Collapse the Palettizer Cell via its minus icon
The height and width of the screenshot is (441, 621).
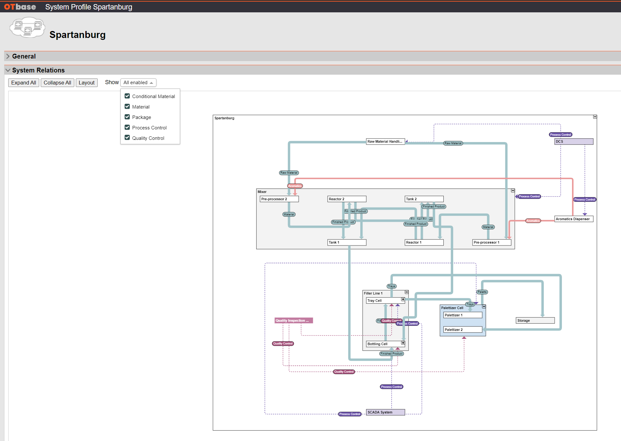[484, 306]
